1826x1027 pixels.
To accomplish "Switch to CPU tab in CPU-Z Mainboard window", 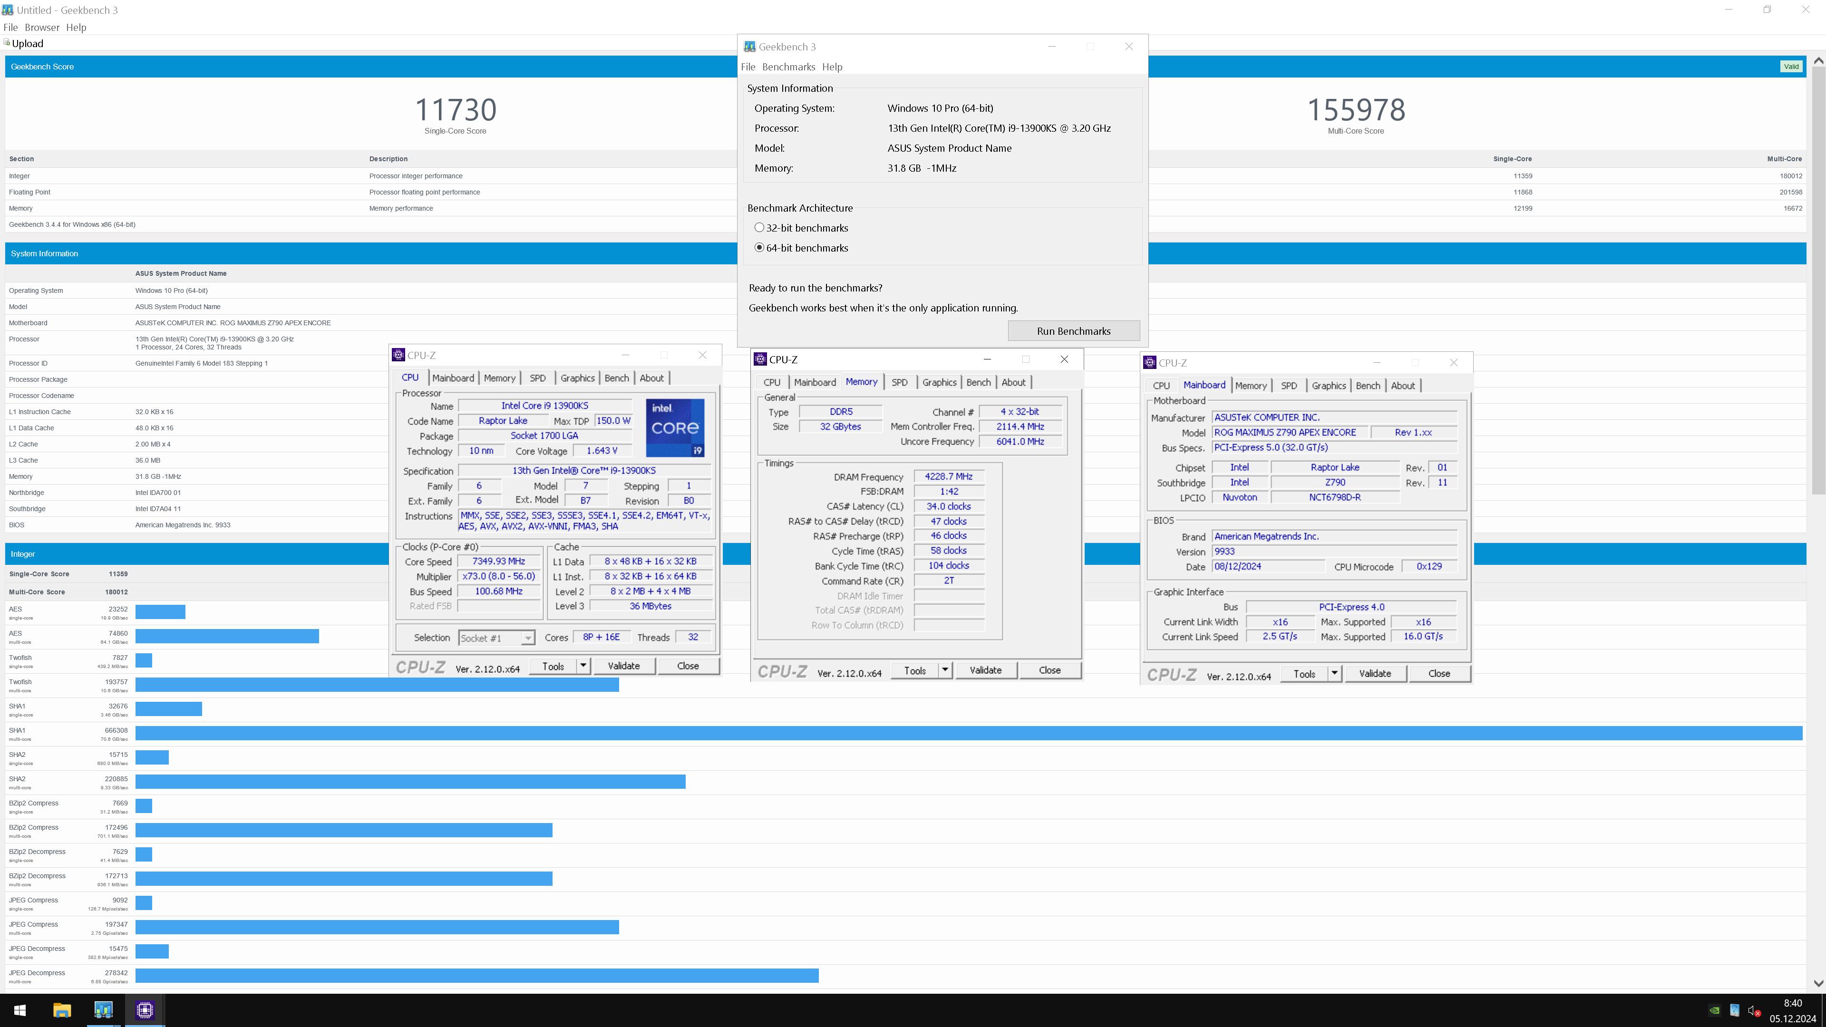I will [1161, 386].
